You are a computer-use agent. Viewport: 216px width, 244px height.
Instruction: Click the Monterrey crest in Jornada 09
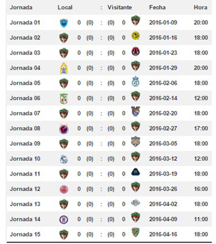pyautogui.click(x=135, y=141)
